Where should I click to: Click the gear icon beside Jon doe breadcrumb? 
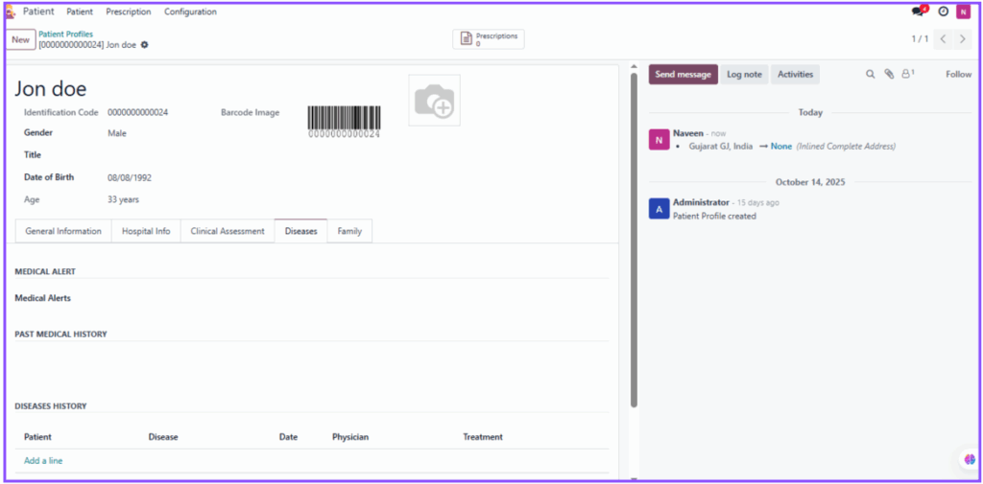click(x=145, y=45)
